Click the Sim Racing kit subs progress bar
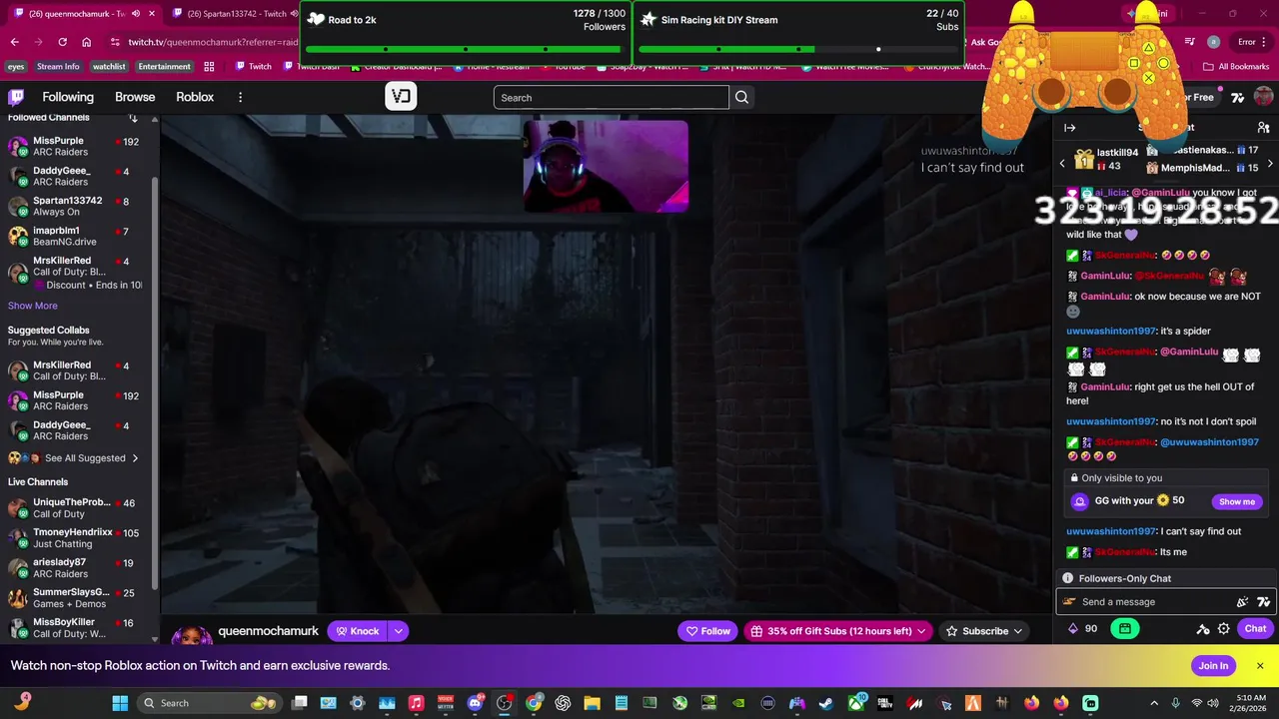The width and height of the screenshot is (1279, 719). click(x=798, y=49)
